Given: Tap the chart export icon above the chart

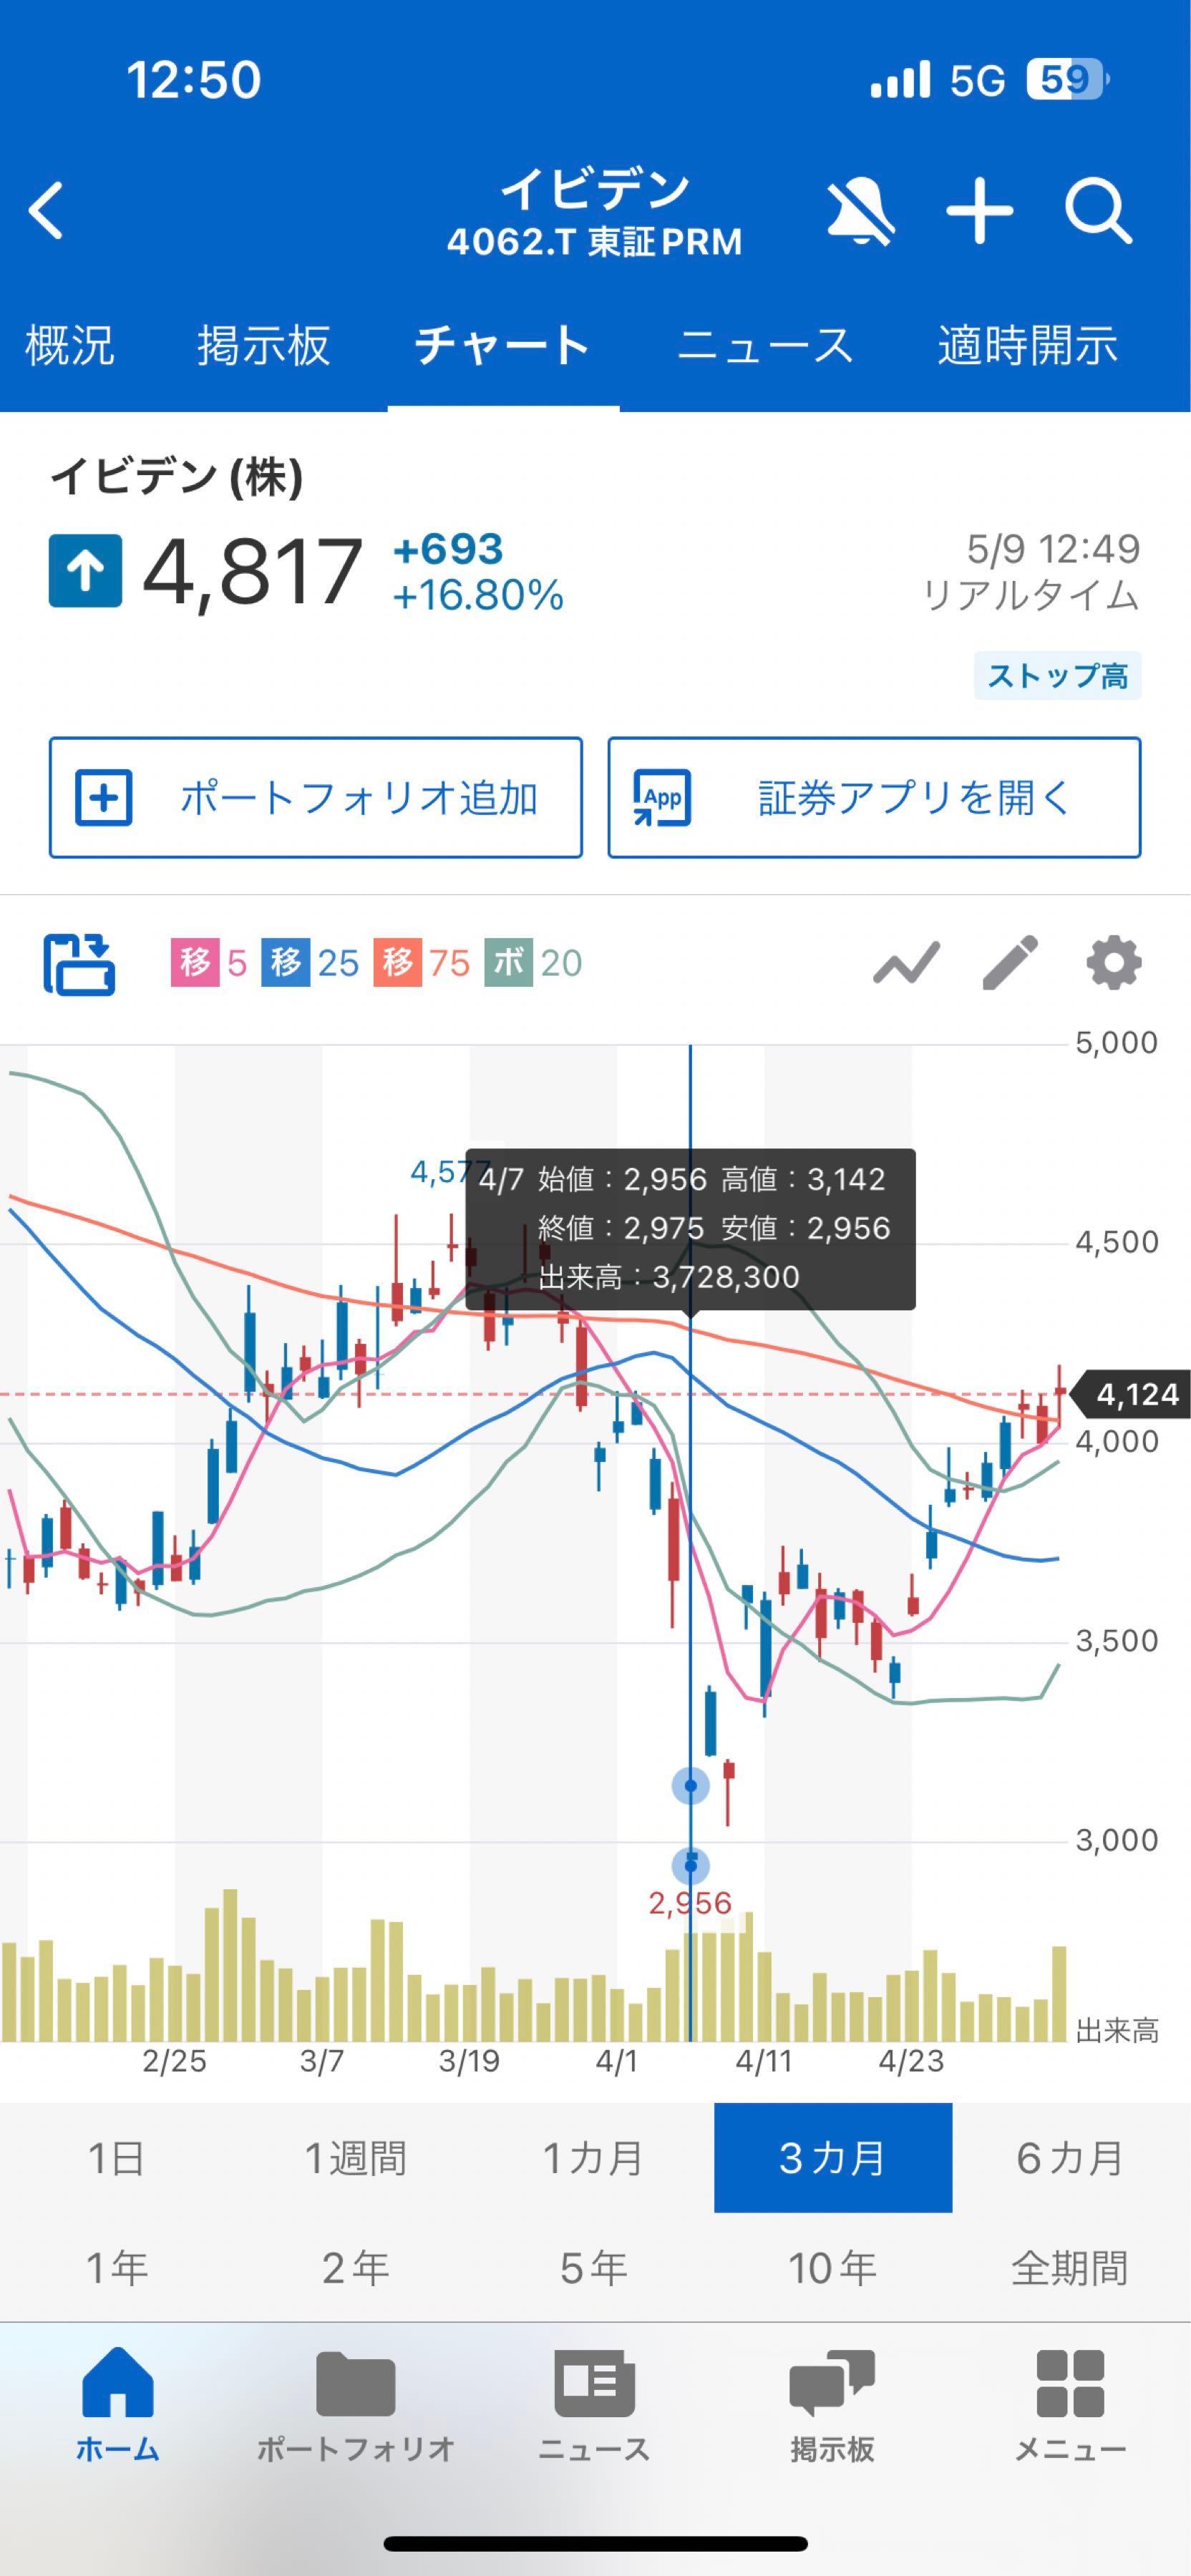Looking at the screenshot, I should (82, 962).
